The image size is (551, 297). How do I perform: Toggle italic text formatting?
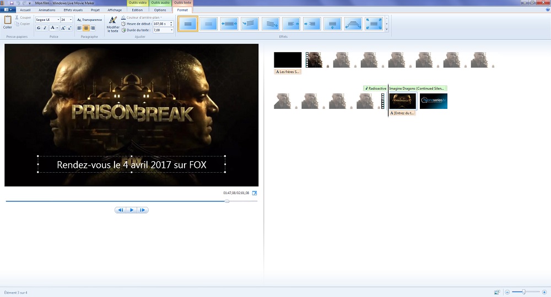(45, 28)
